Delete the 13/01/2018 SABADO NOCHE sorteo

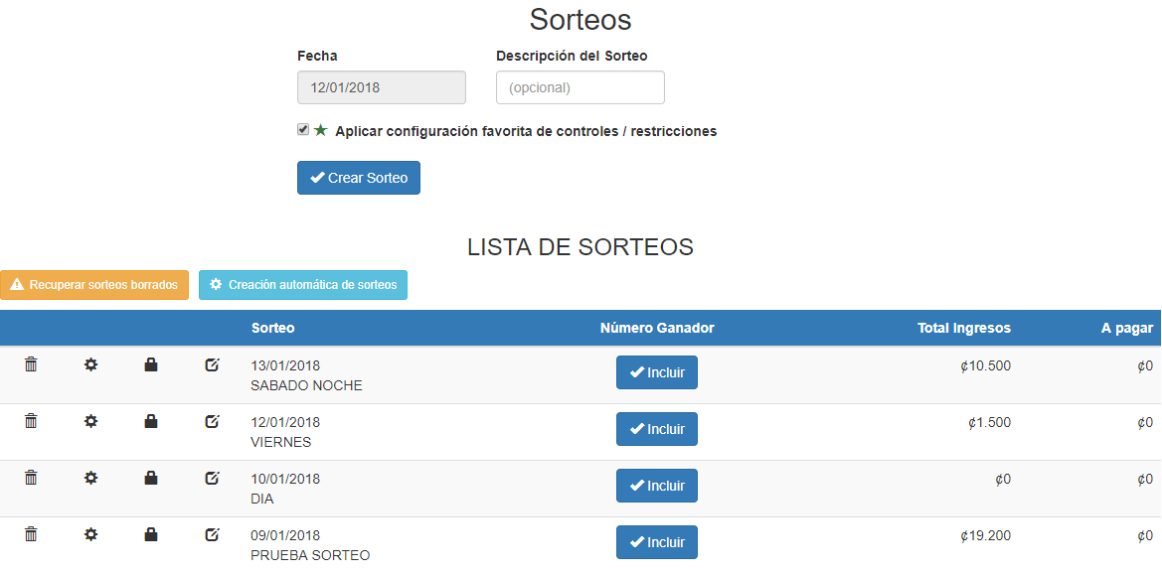coord(31,364)
